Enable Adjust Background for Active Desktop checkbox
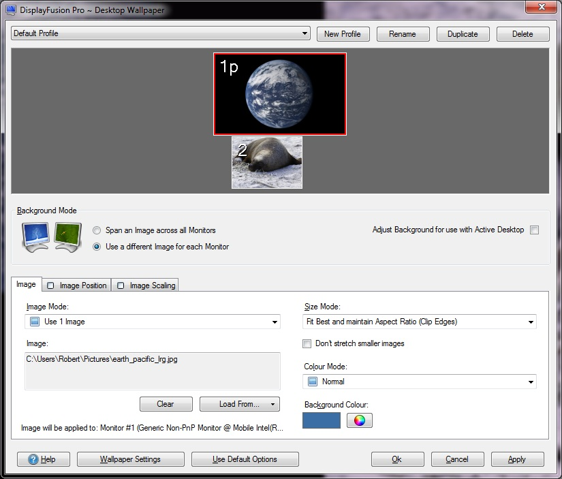This screenshot has height=479, width=562. pyautogui.click(x=535, y=230)
